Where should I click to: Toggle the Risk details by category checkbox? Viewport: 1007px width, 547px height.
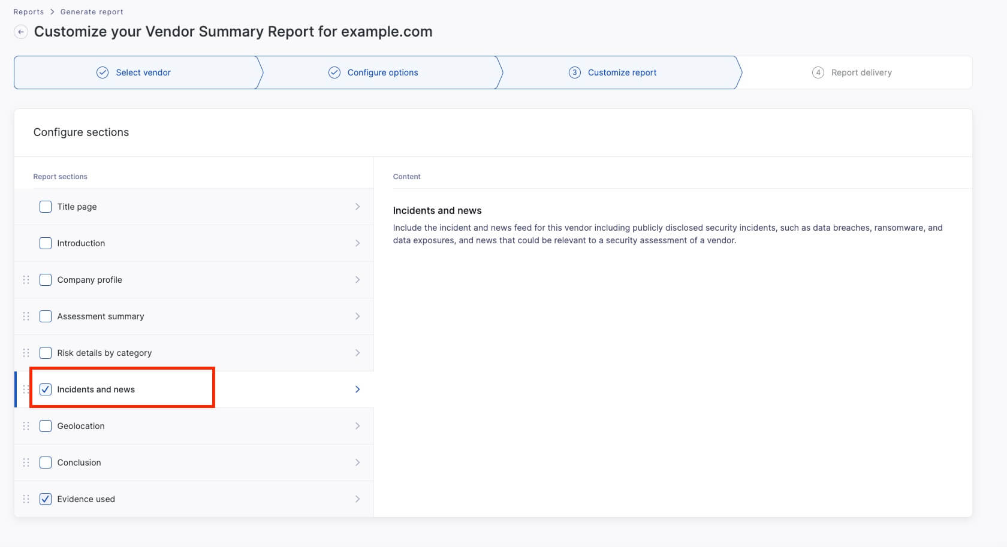coord(46,353)
